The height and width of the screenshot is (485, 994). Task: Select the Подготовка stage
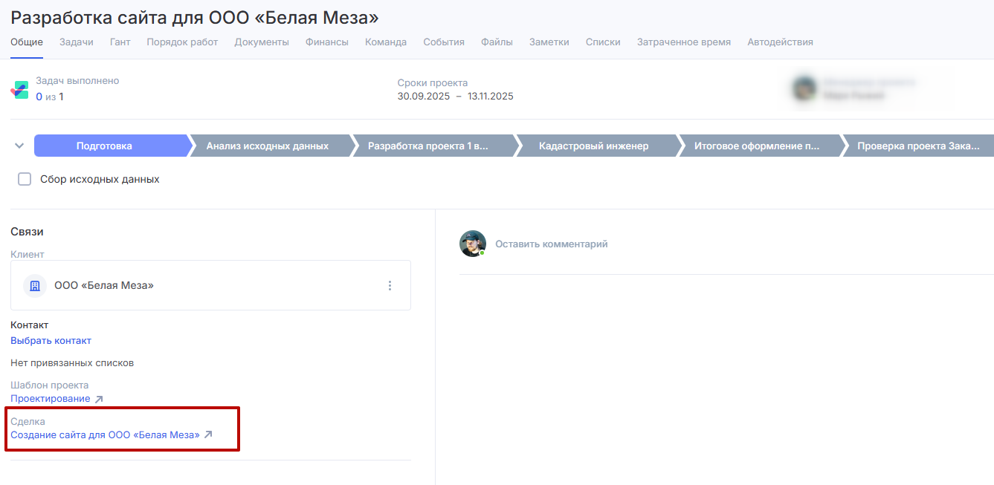(104, 146)
